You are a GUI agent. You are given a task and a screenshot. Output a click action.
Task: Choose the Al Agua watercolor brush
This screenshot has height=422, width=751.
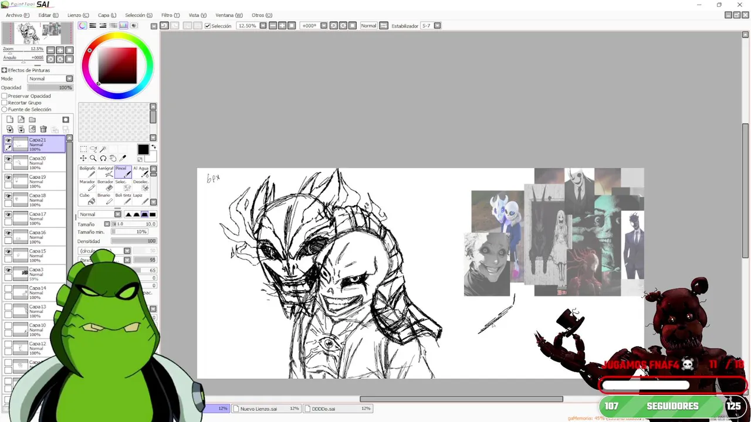click(x=141, y=172)
